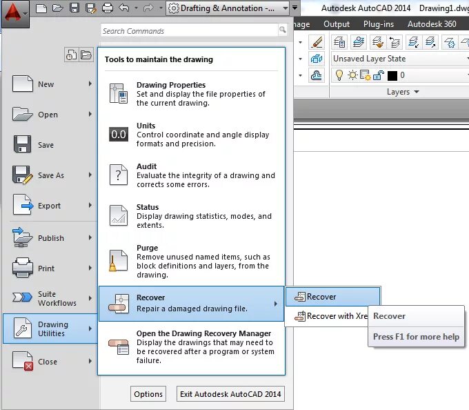Viewport: 469px width, 410px height.
Task: Switch to the Autodesk 360 ribbon tab
Action: point(432,24)
